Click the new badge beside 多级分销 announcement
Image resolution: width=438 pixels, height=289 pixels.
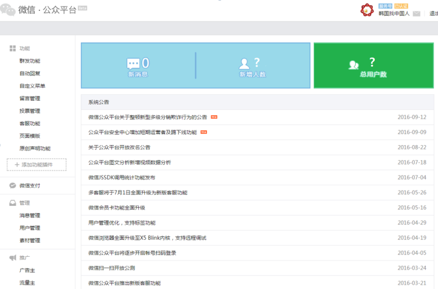pos(214,117)
